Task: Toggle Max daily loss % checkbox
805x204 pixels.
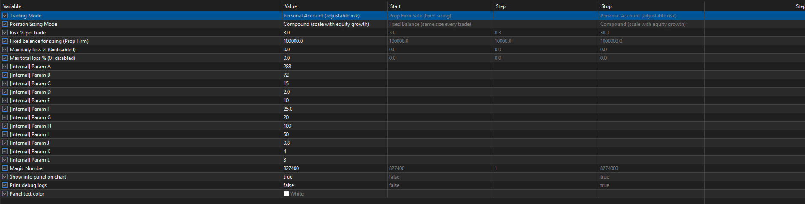Action: (x=5, y=50)
